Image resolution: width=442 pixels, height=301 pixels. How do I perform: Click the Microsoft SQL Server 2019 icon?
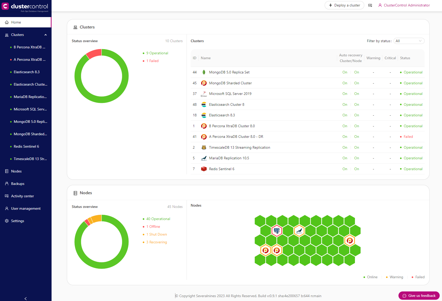204,94
